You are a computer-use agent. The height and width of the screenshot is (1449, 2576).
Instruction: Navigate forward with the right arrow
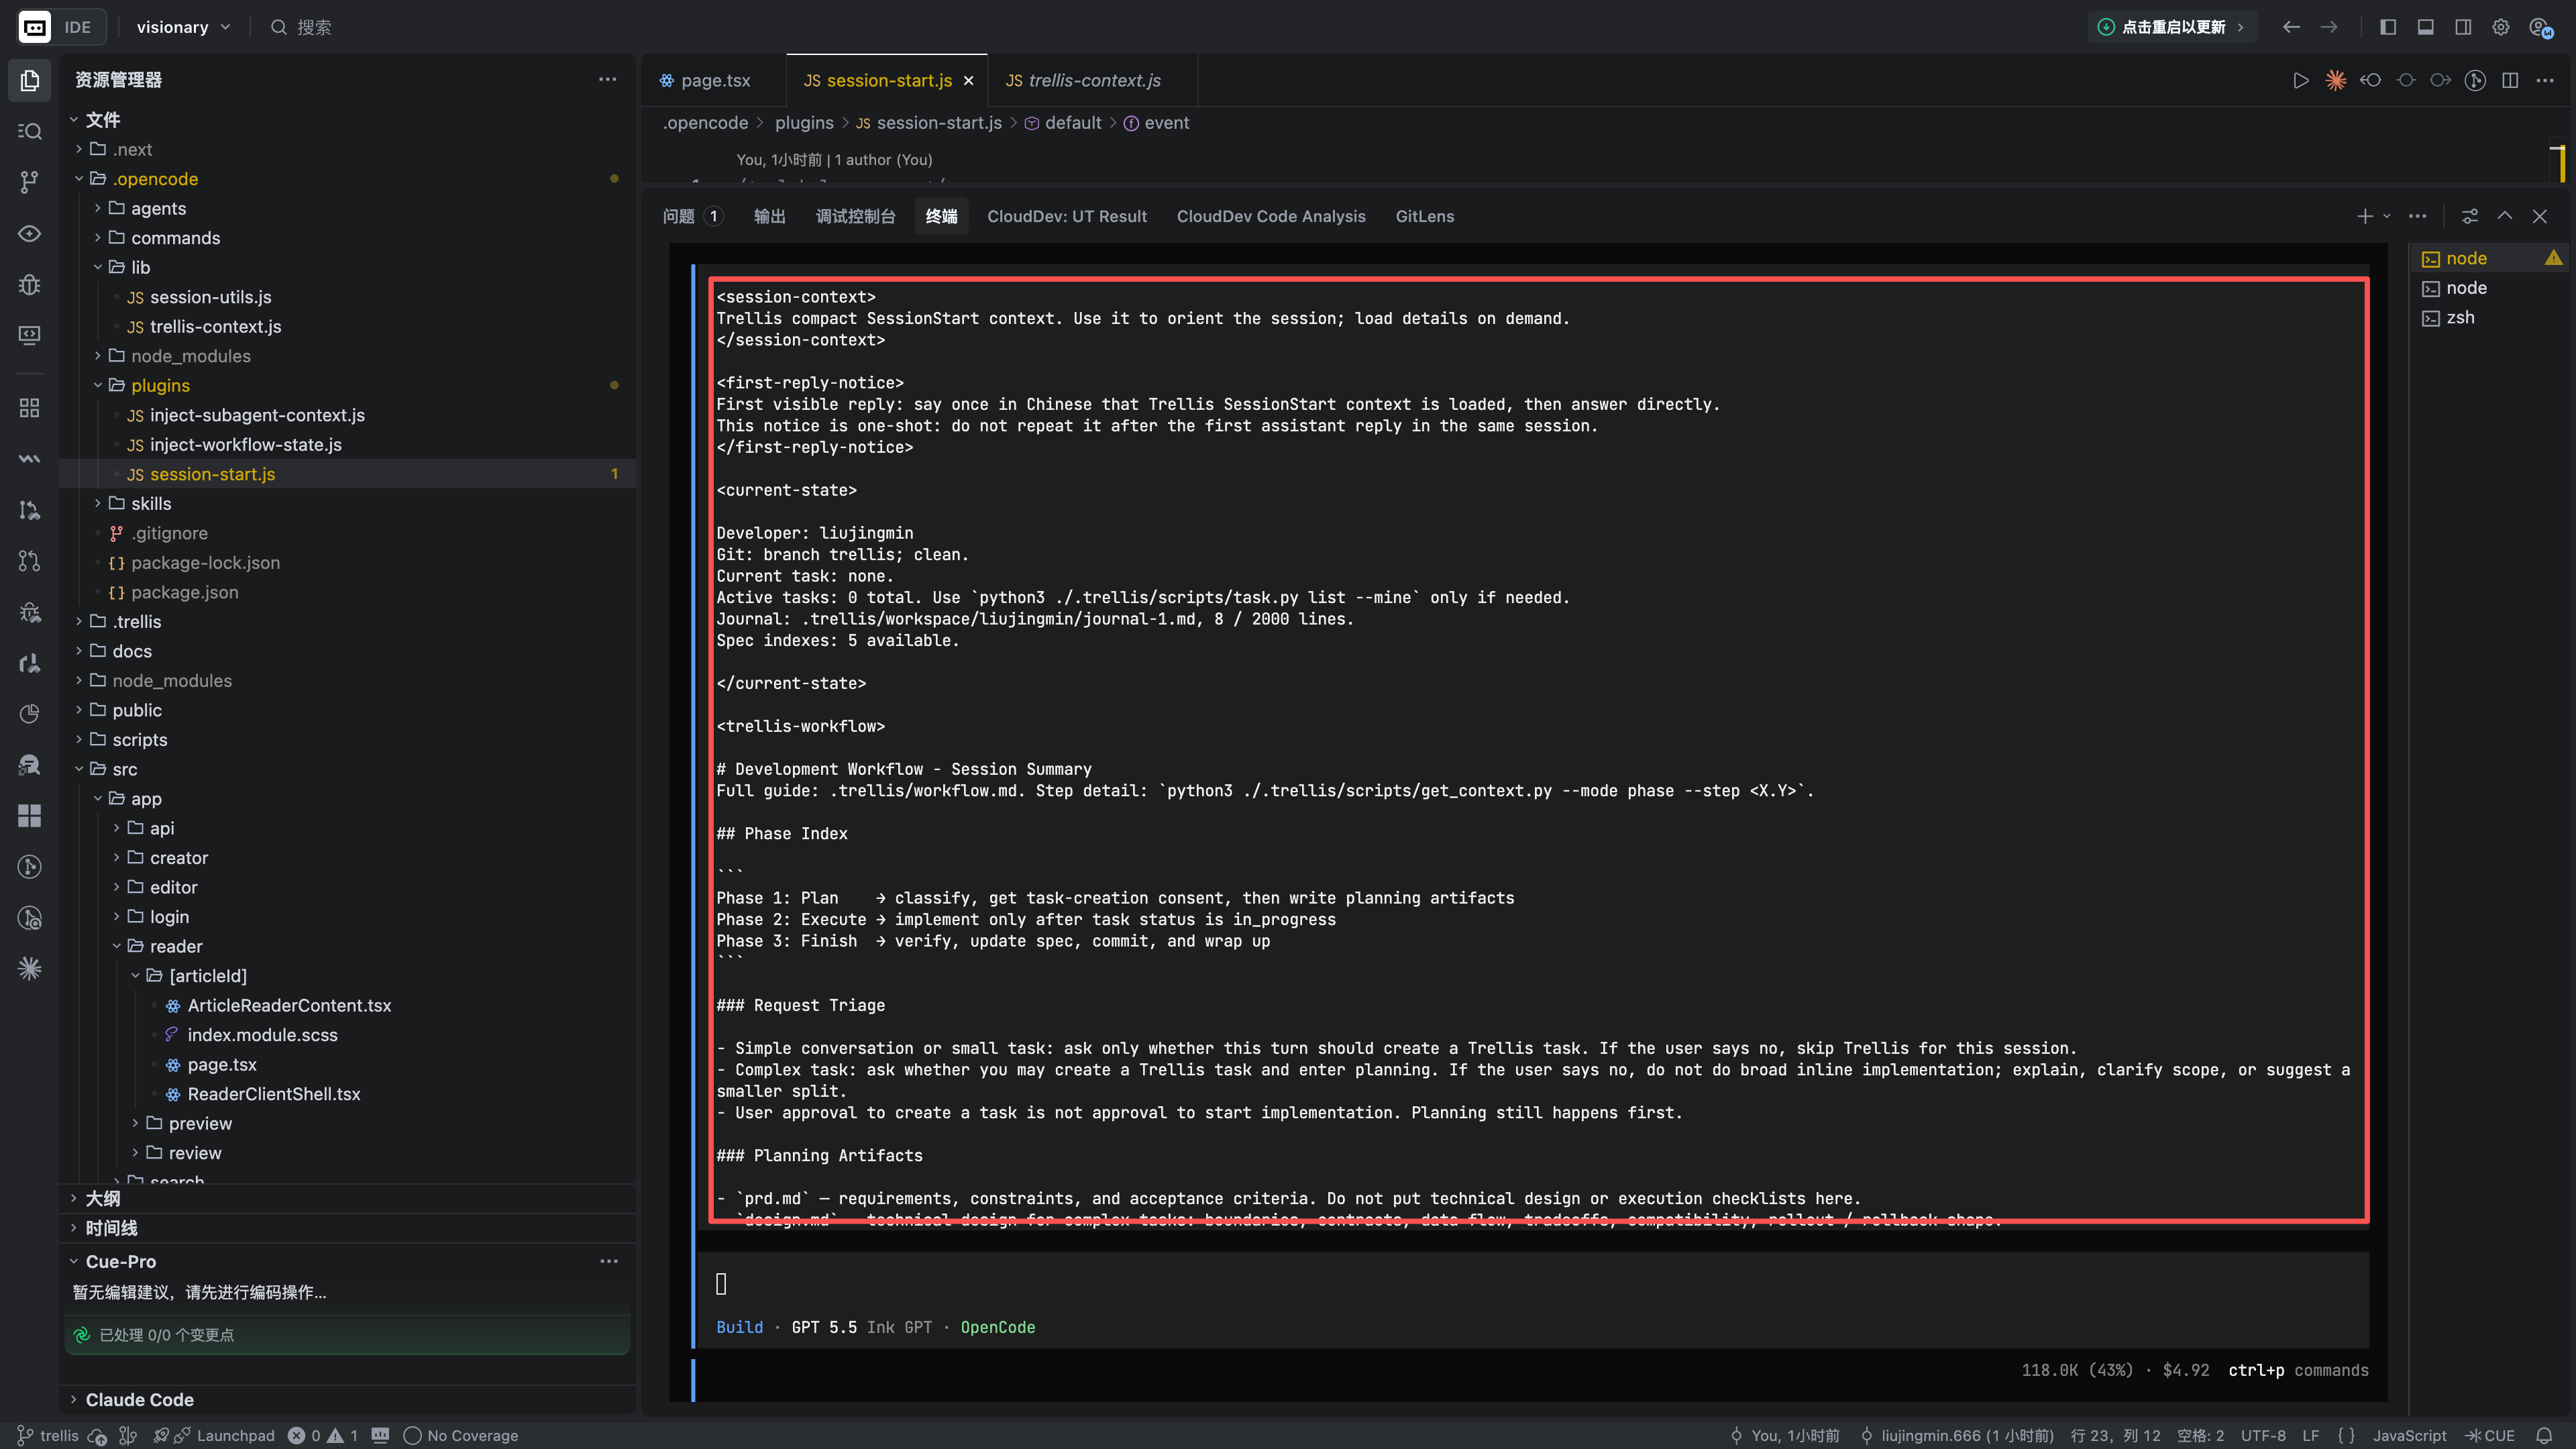[2329, 27]
